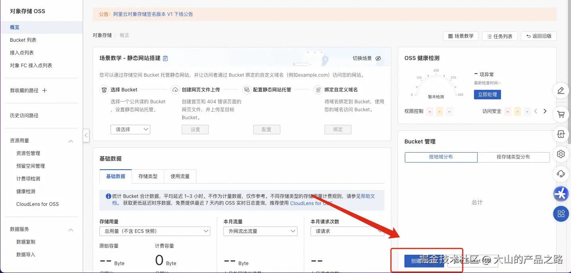Click the 对象存储 OSS sidebar title
Image resolution: width=571 pixels, height=273 pixels.
[27, 11]
